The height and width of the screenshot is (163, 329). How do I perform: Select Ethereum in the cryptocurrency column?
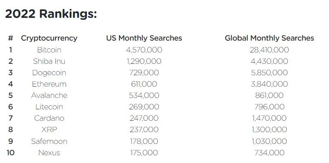point(49,84)
